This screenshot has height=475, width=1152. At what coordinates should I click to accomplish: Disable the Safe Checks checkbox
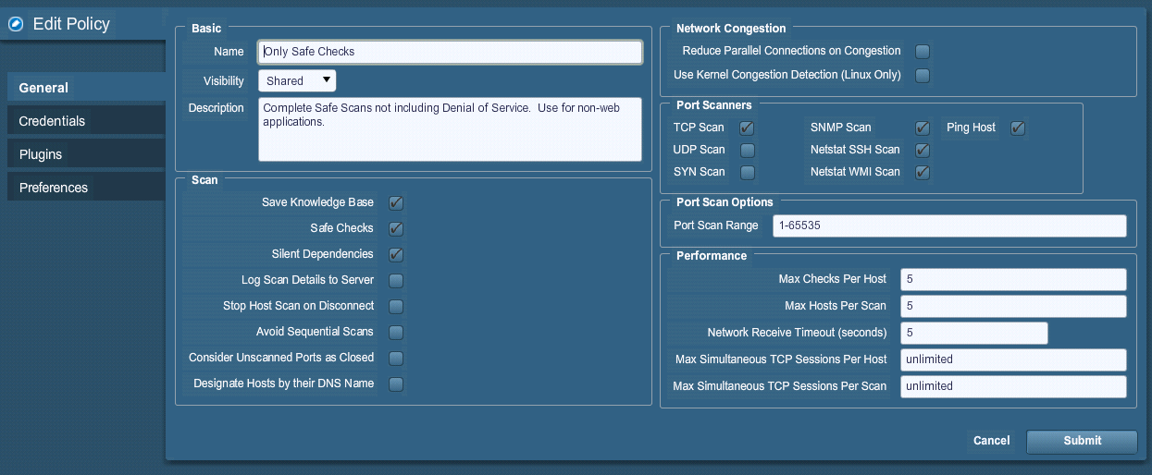tap(396, 228)
